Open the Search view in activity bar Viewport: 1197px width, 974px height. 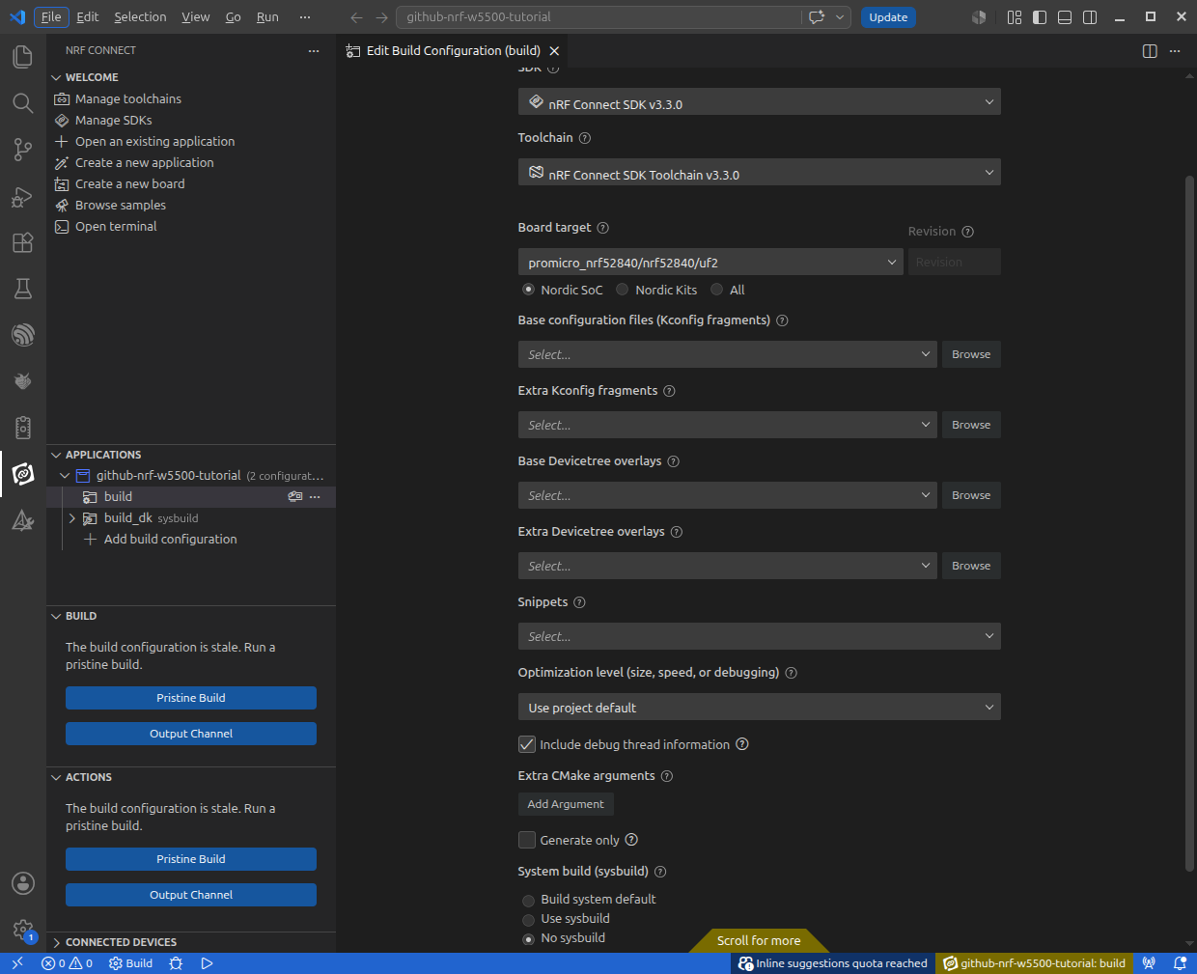pyautogui.click(x=23, y=103)
